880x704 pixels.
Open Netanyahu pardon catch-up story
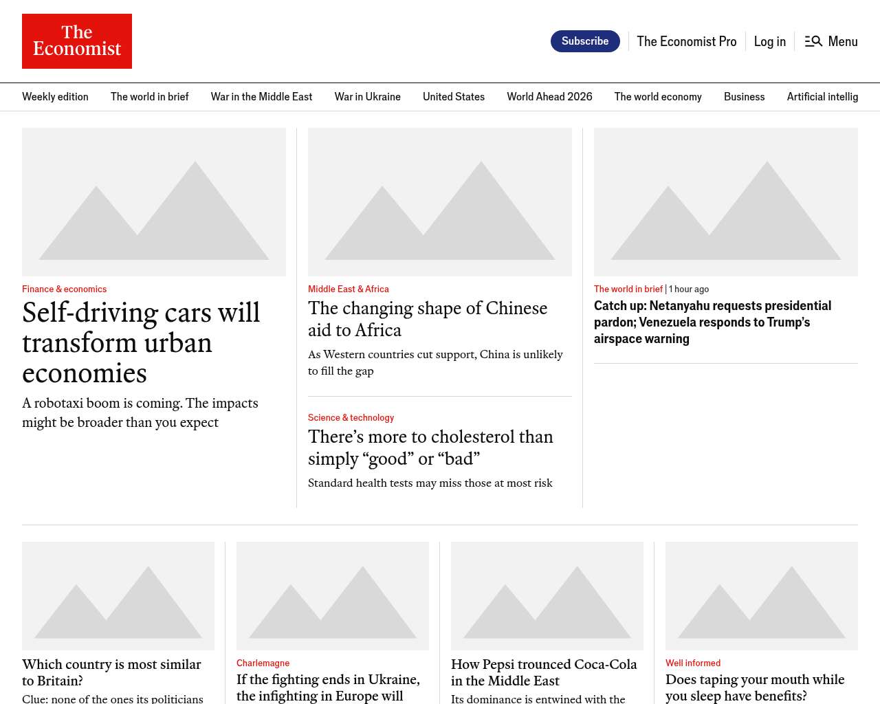pos(712,322)
